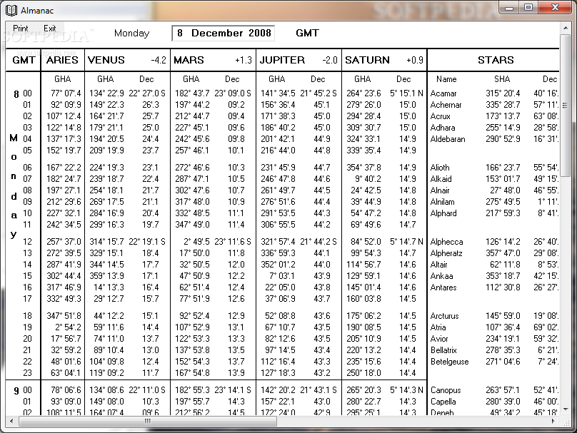Select star name Alphard
This screenshot has width=577, height=433.
(443, 213)
